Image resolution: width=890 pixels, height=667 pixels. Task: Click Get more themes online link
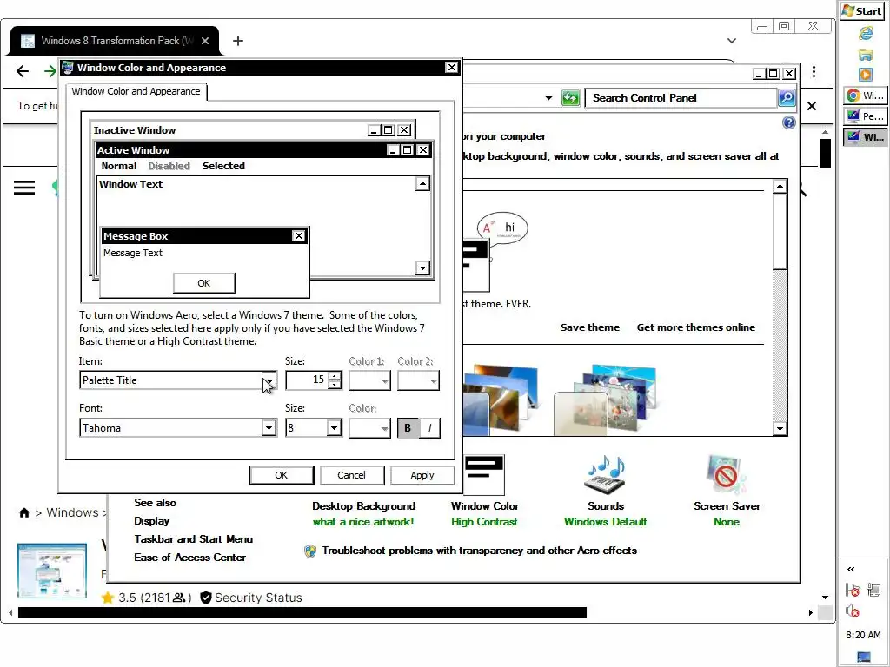click(696, 327)
